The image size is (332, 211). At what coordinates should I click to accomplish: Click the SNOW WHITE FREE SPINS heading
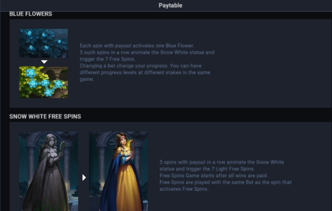pos(45,117)
